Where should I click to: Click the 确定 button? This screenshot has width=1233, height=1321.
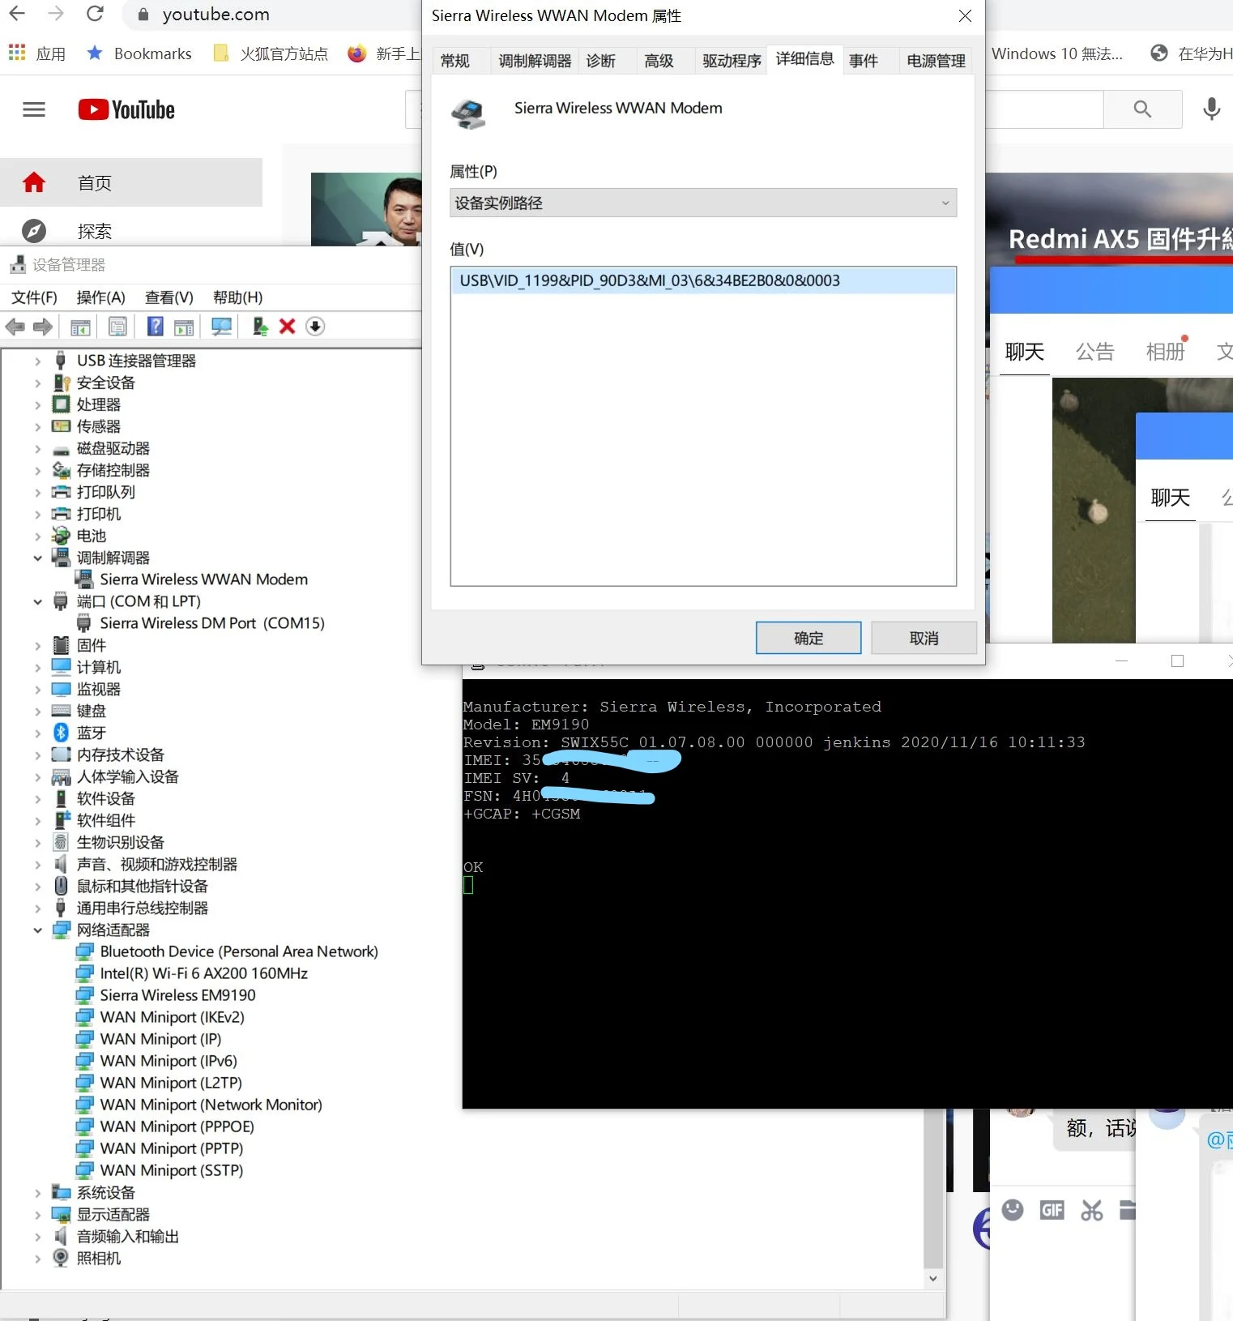tap(808, 639)
